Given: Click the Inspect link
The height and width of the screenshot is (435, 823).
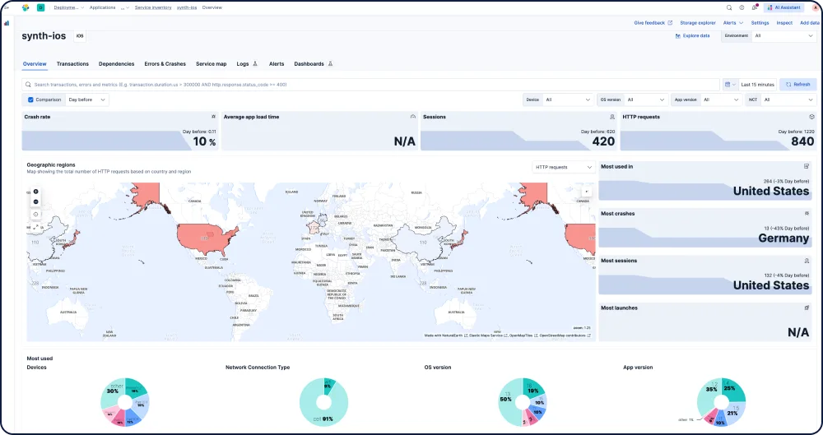Looking at the screenshot, I should [784, 23].
